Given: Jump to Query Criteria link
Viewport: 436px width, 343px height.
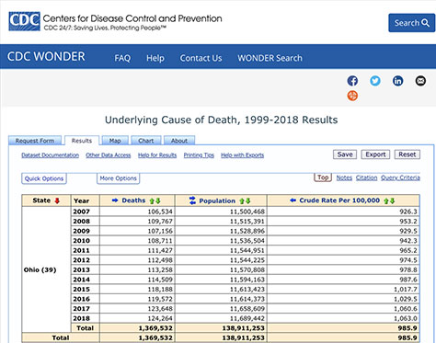Looking at the screenshot, I should click(x=400, y=177).
